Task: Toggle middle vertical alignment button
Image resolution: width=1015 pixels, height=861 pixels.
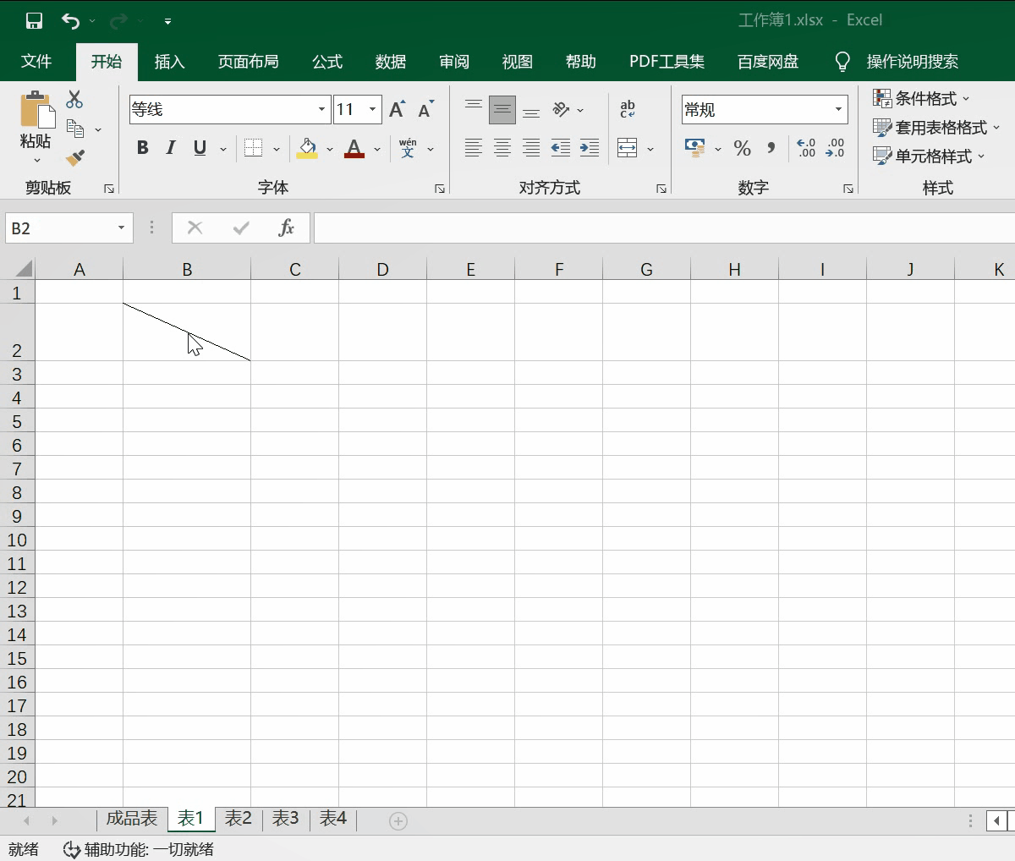Action: click(502, 109)
